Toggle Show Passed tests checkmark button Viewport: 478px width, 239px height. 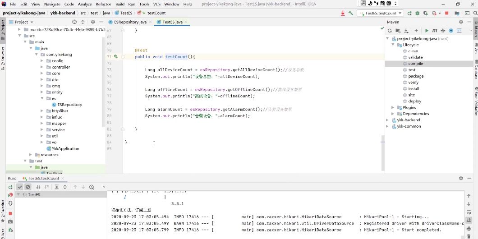[20, 187]
